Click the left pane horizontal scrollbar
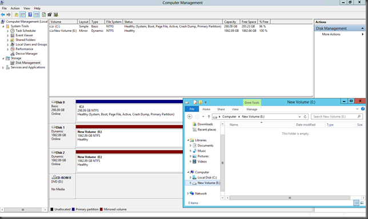The image size is (368, 219). point(23,210)
